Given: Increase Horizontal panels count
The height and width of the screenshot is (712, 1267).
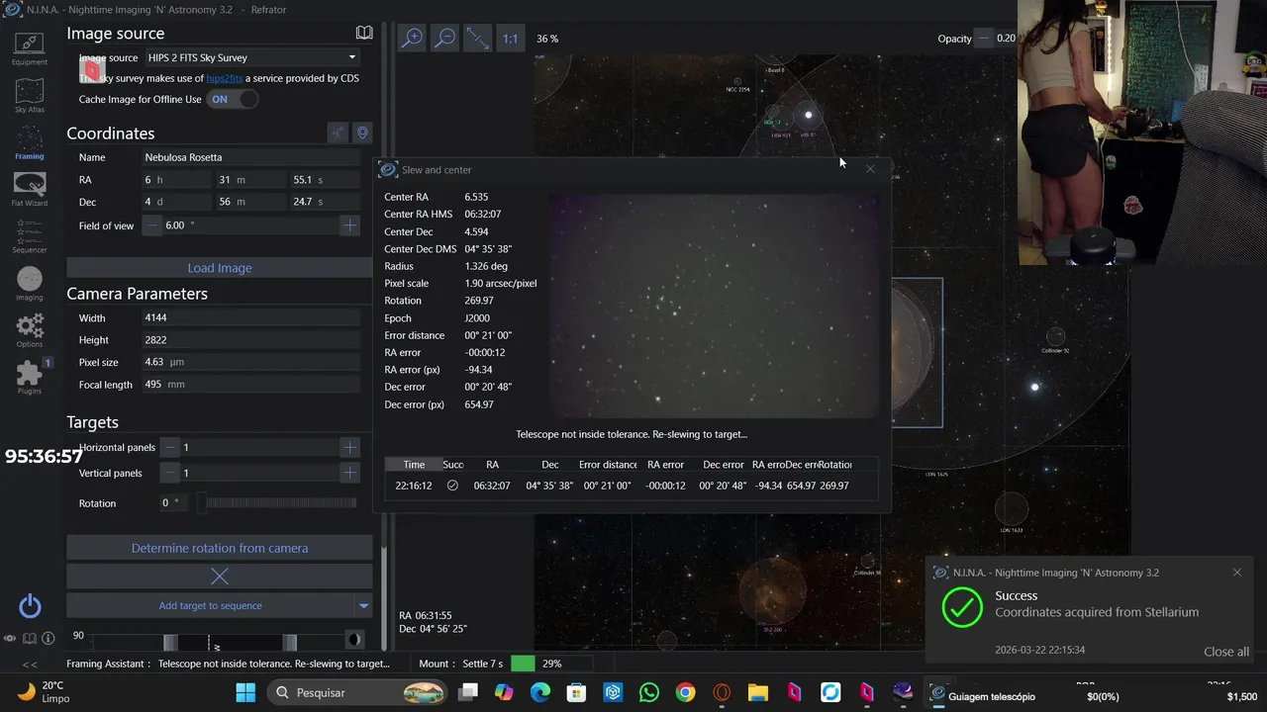Looking at the screenshot, I should [x=349, y=447].
